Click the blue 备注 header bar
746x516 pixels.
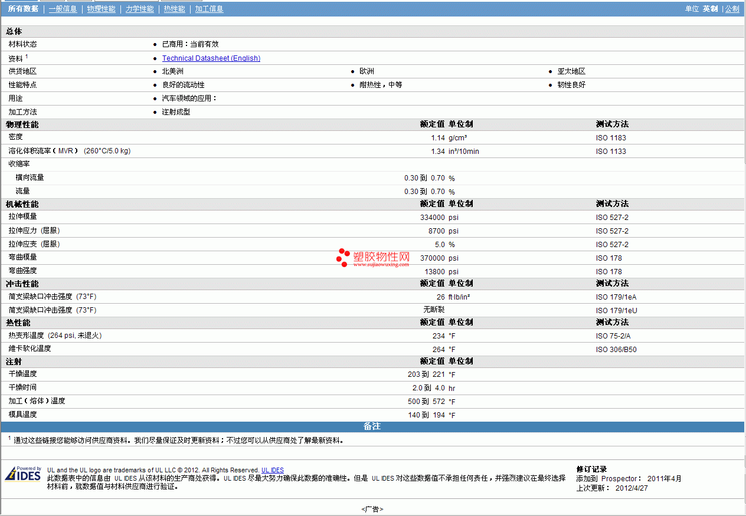[372, 426]
